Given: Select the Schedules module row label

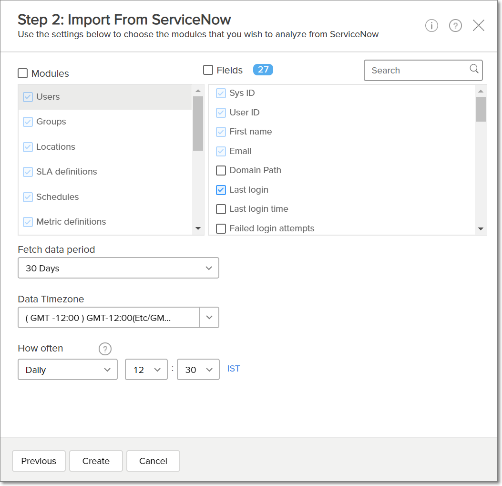Looking at the screenshot, I should click(x=58, y=196).
